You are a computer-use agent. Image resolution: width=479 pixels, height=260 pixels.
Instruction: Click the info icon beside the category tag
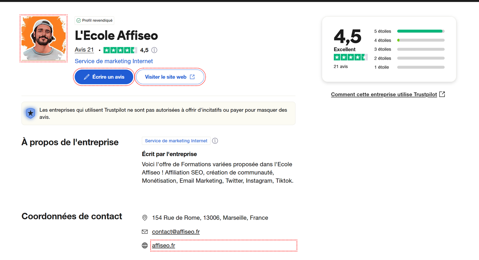coord(215,141)
